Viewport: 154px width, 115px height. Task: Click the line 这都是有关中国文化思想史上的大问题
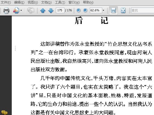tap(73, 113)
